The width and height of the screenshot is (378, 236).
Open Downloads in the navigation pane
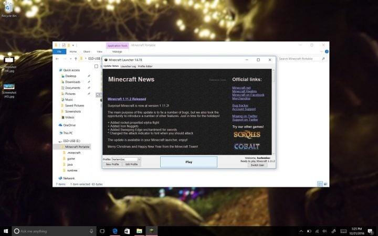[72, 82]
